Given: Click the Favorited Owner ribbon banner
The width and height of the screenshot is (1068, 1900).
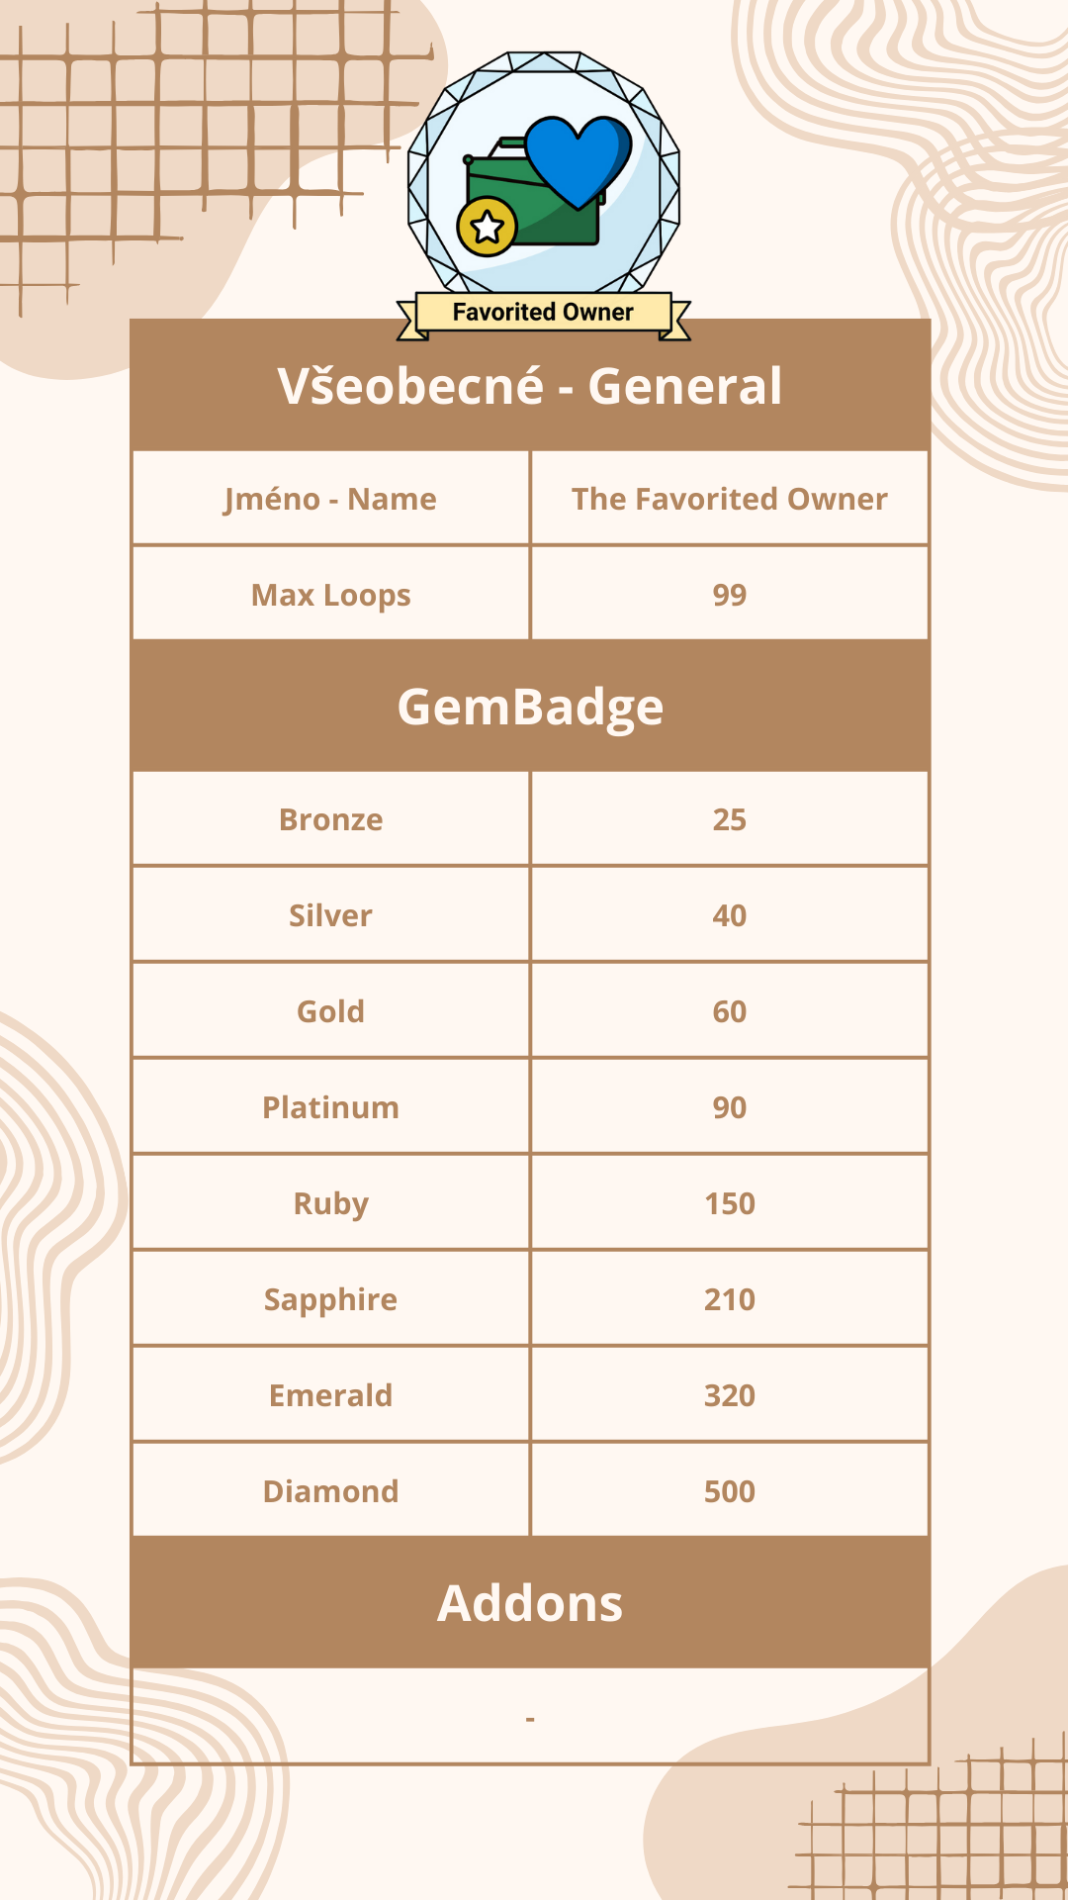Looking at the screenshot, I should pyautogui.click(x=543, y=313).
